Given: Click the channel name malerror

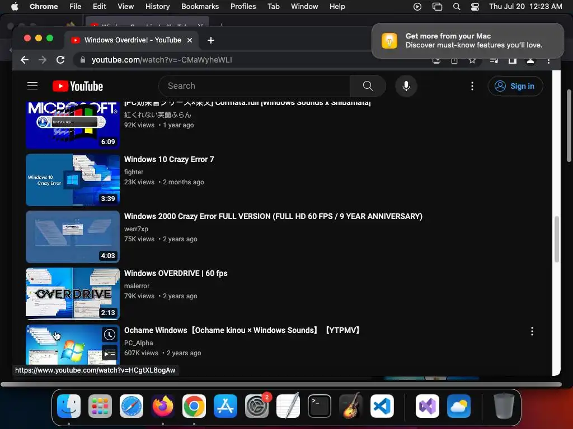Looking at the screenshot, I should coord(137,286).
